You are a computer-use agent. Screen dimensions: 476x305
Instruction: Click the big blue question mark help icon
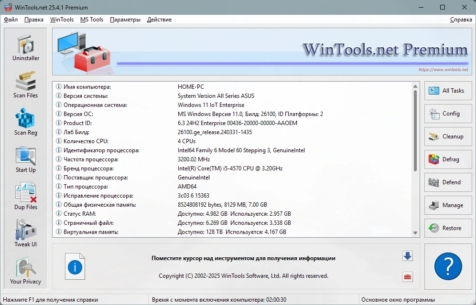(448, 266)
